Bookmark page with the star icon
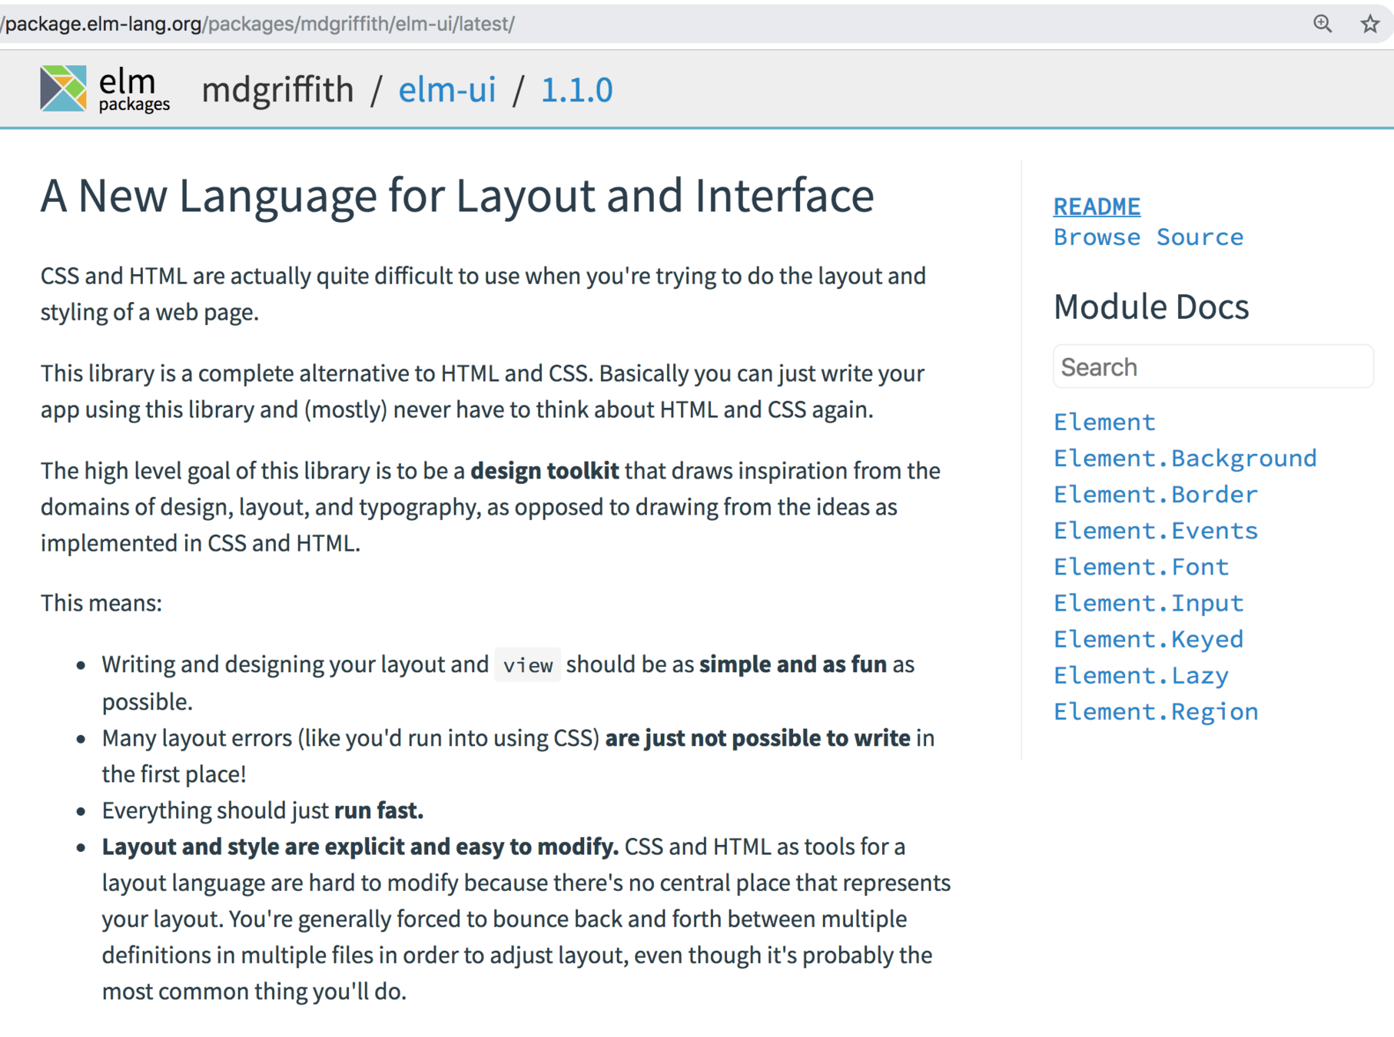1394x1037 pixels. [1369, 24]
